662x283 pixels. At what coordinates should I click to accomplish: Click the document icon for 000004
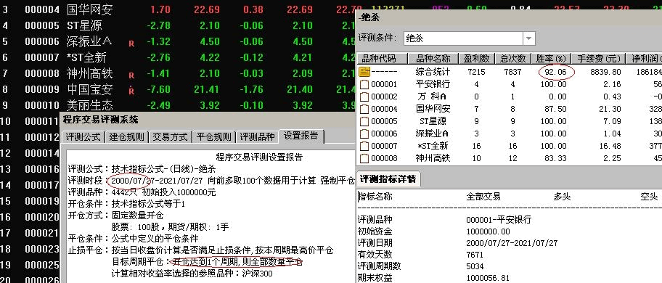click(x=364, y=110)
